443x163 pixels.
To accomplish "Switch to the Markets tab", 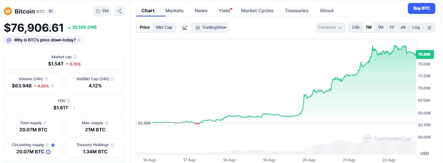I will [174, 11].
